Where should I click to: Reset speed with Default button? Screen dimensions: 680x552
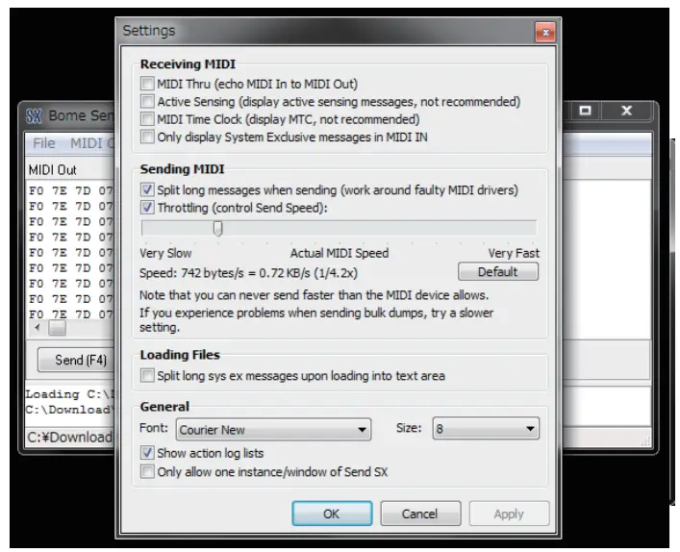tap(498, 272)
